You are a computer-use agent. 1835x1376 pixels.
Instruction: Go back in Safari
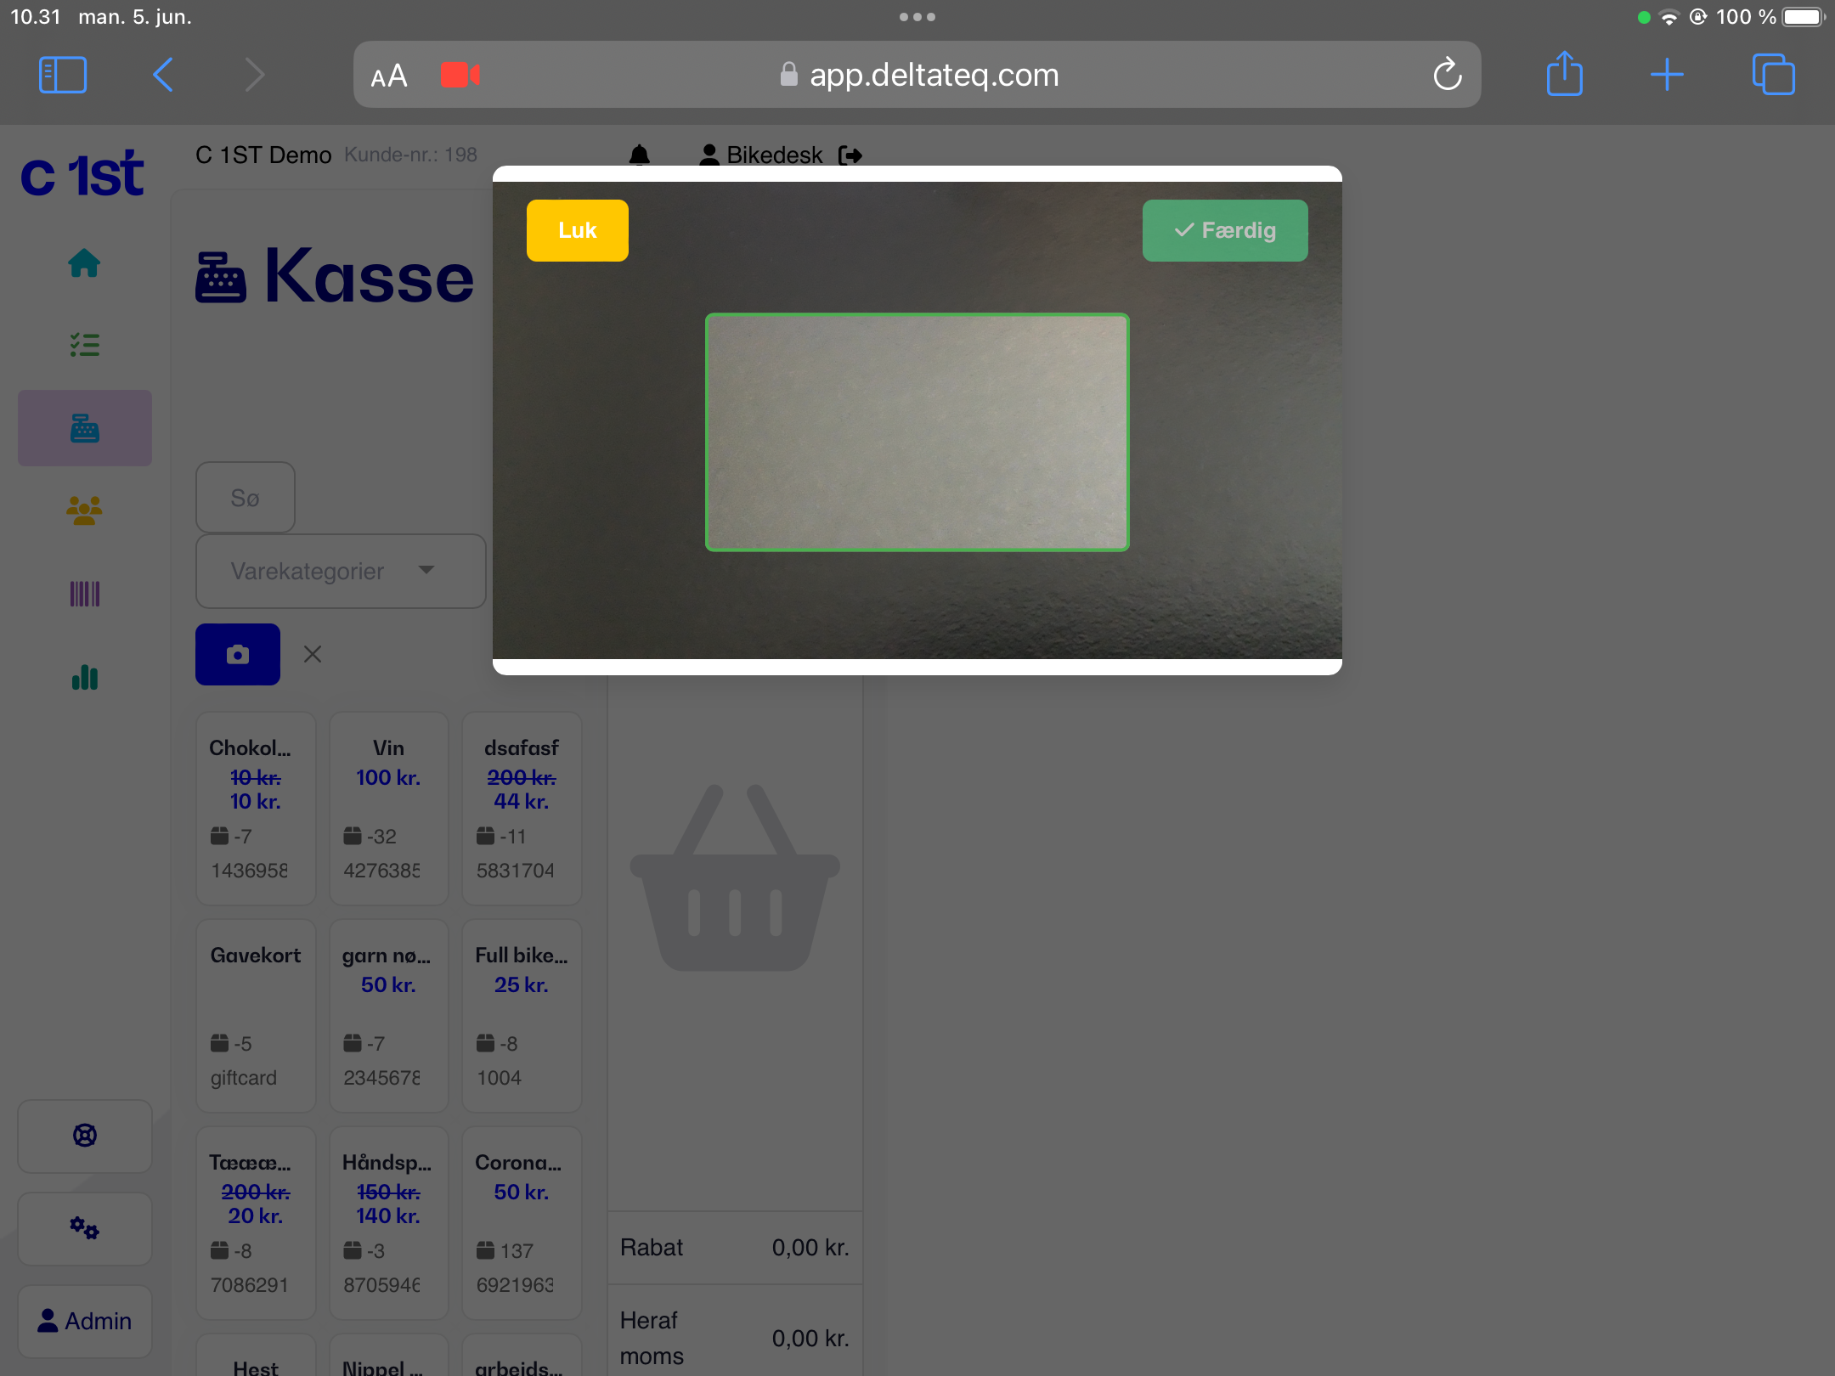pyautogui.click(x=163, y=75)
